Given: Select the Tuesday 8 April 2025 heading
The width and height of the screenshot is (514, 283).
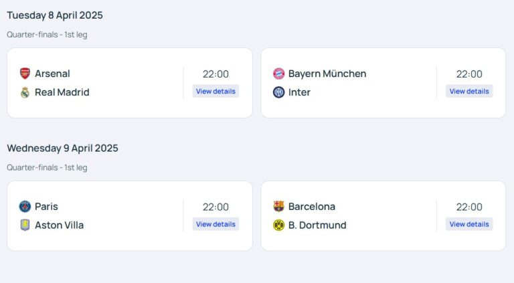Looking at the screenshot, I should tap(55, 15).
